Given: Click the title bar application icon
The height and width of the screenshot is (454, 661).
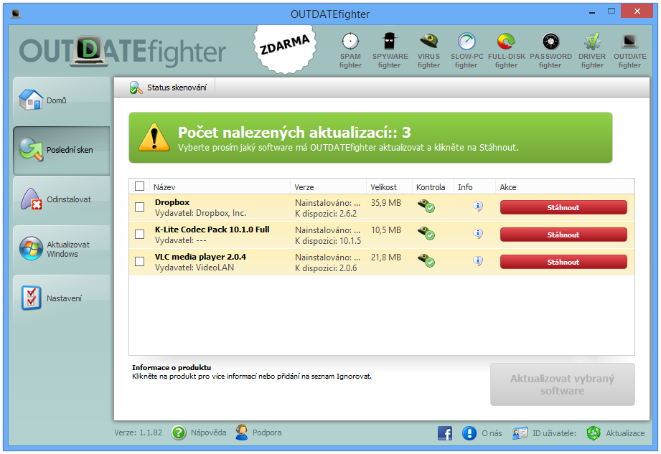Looking at the screenshot, I should pos(16,14).
